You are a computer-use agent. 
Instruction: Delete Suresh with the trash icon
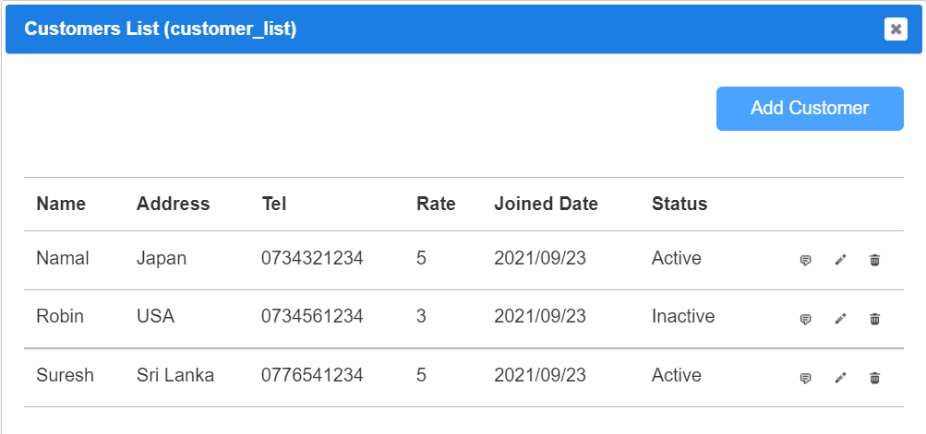click(874, 378)
